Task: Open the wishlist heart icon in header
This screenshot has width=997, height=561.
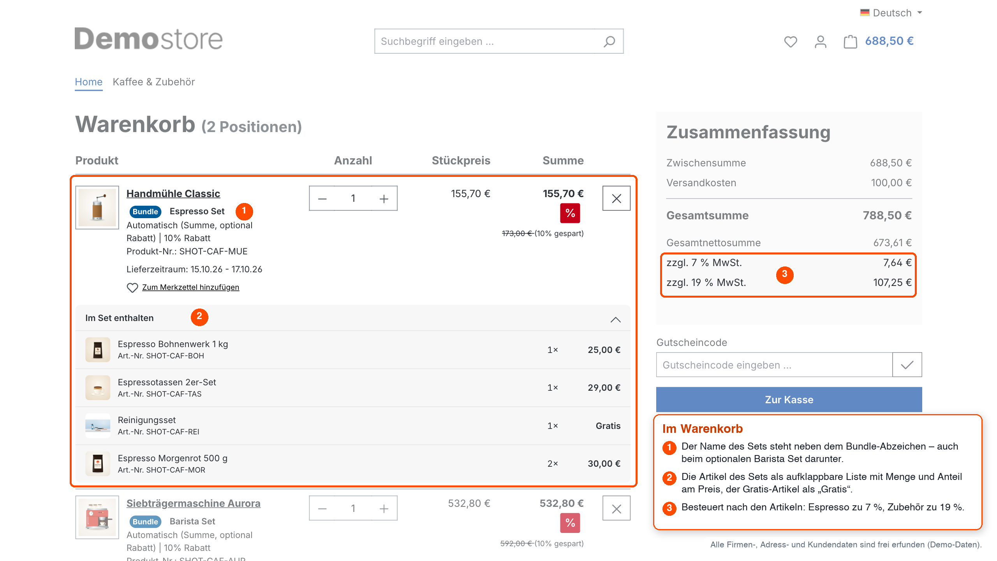Action: click(790, 41)
